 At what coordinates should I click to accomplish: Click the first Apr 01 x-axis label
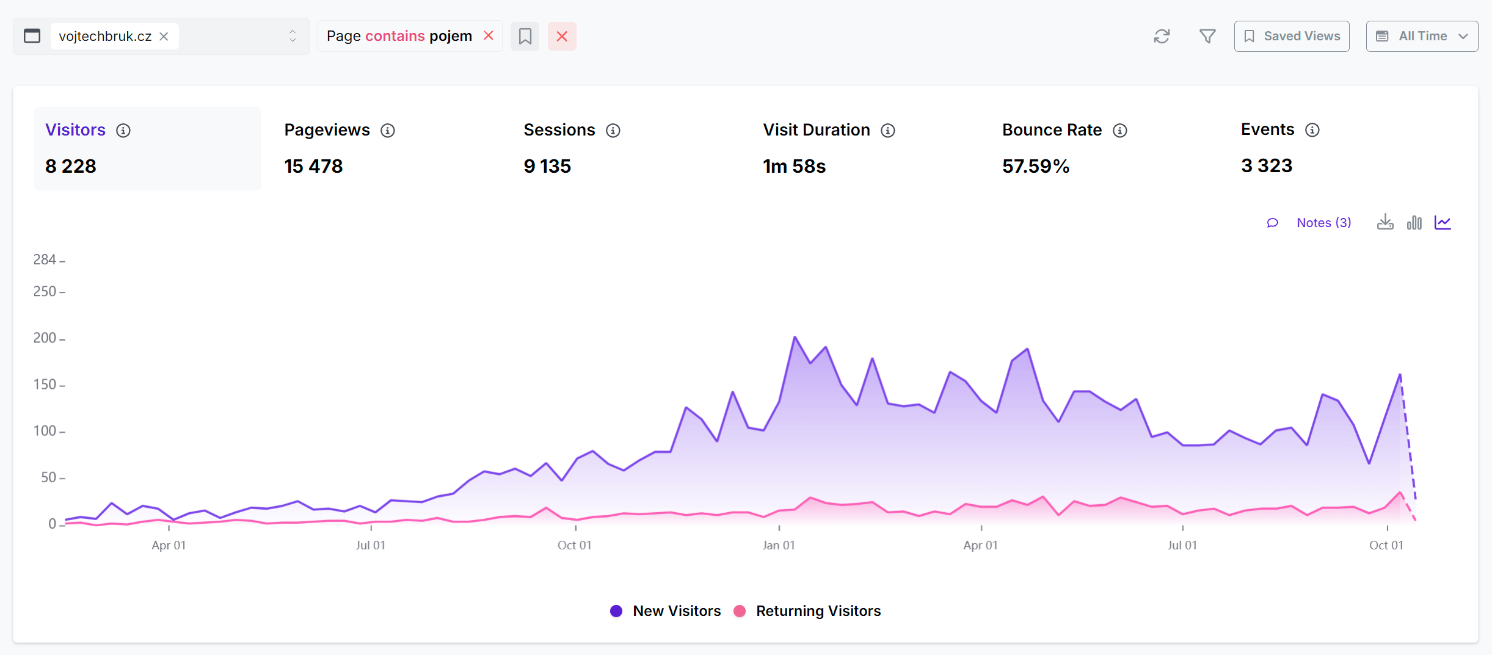(169, 545)
